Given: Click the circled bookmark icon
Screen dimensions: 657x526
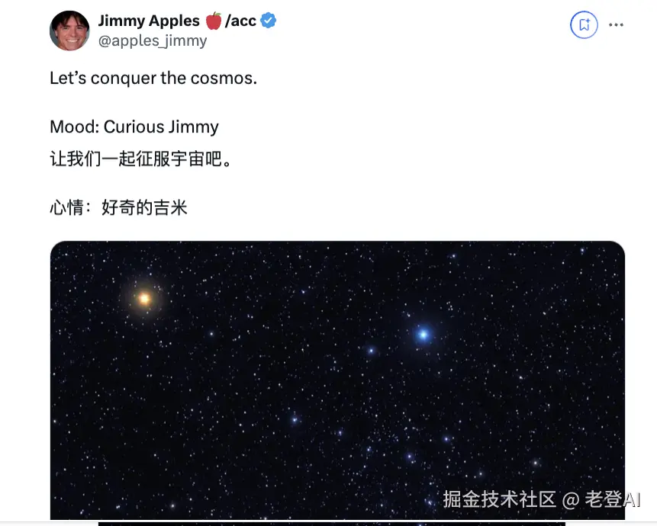Looking at the screenshot, I should pos(584,24).
